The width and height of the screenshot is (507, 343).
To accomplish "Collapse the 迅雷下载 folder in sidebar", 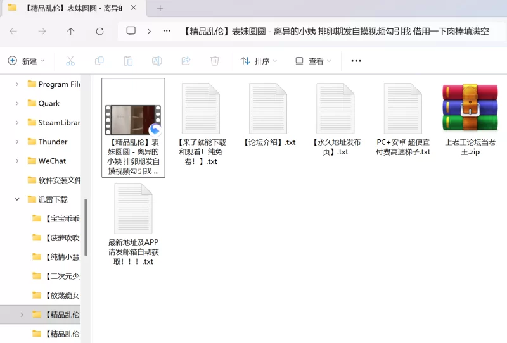I will [17, 199].
